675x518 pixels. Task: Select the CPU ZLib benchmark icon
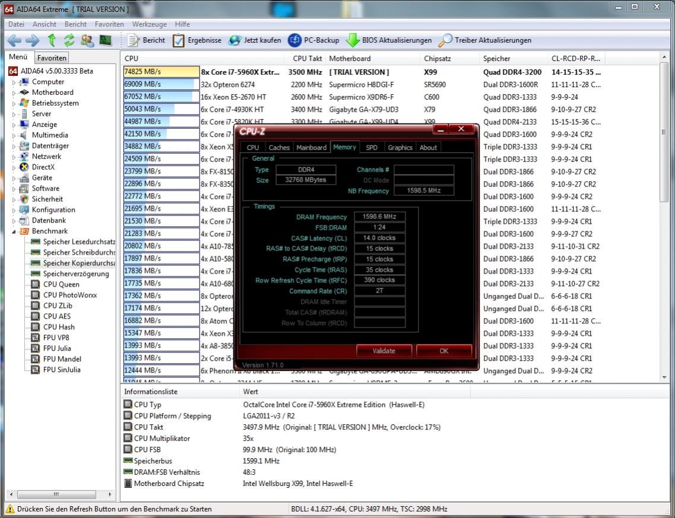(35, 306)
